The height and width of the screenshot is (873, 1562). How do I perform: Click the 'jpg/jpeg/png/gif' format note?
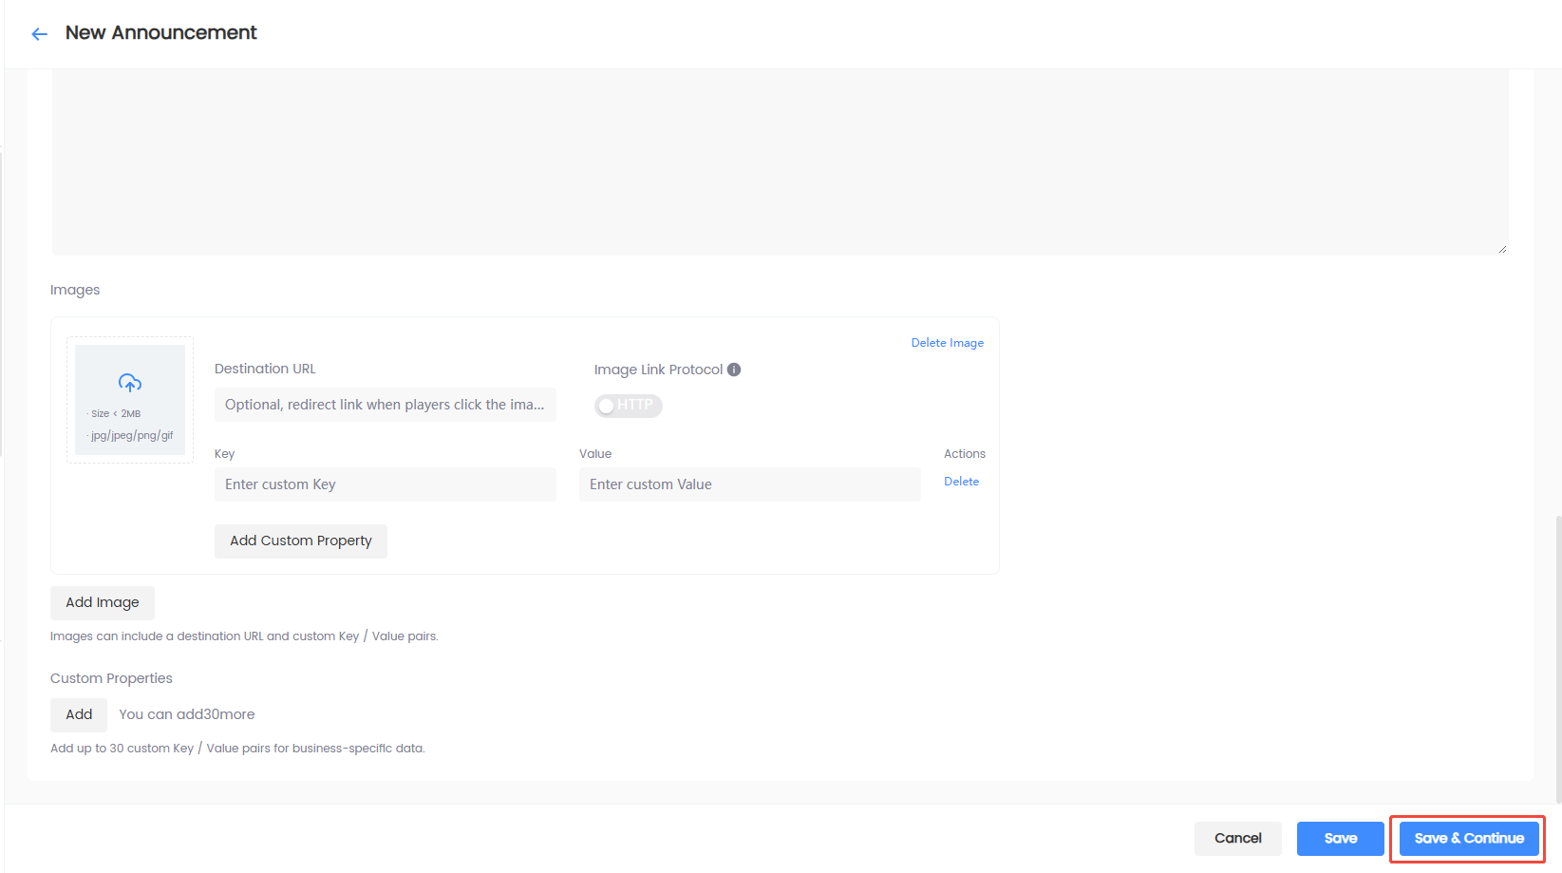[x=132, y=436]
